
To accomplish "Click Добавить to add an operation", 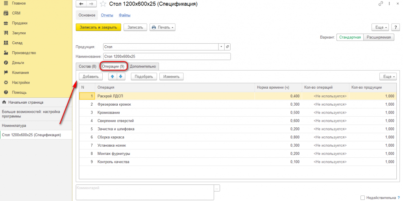I will pos(91,76).
